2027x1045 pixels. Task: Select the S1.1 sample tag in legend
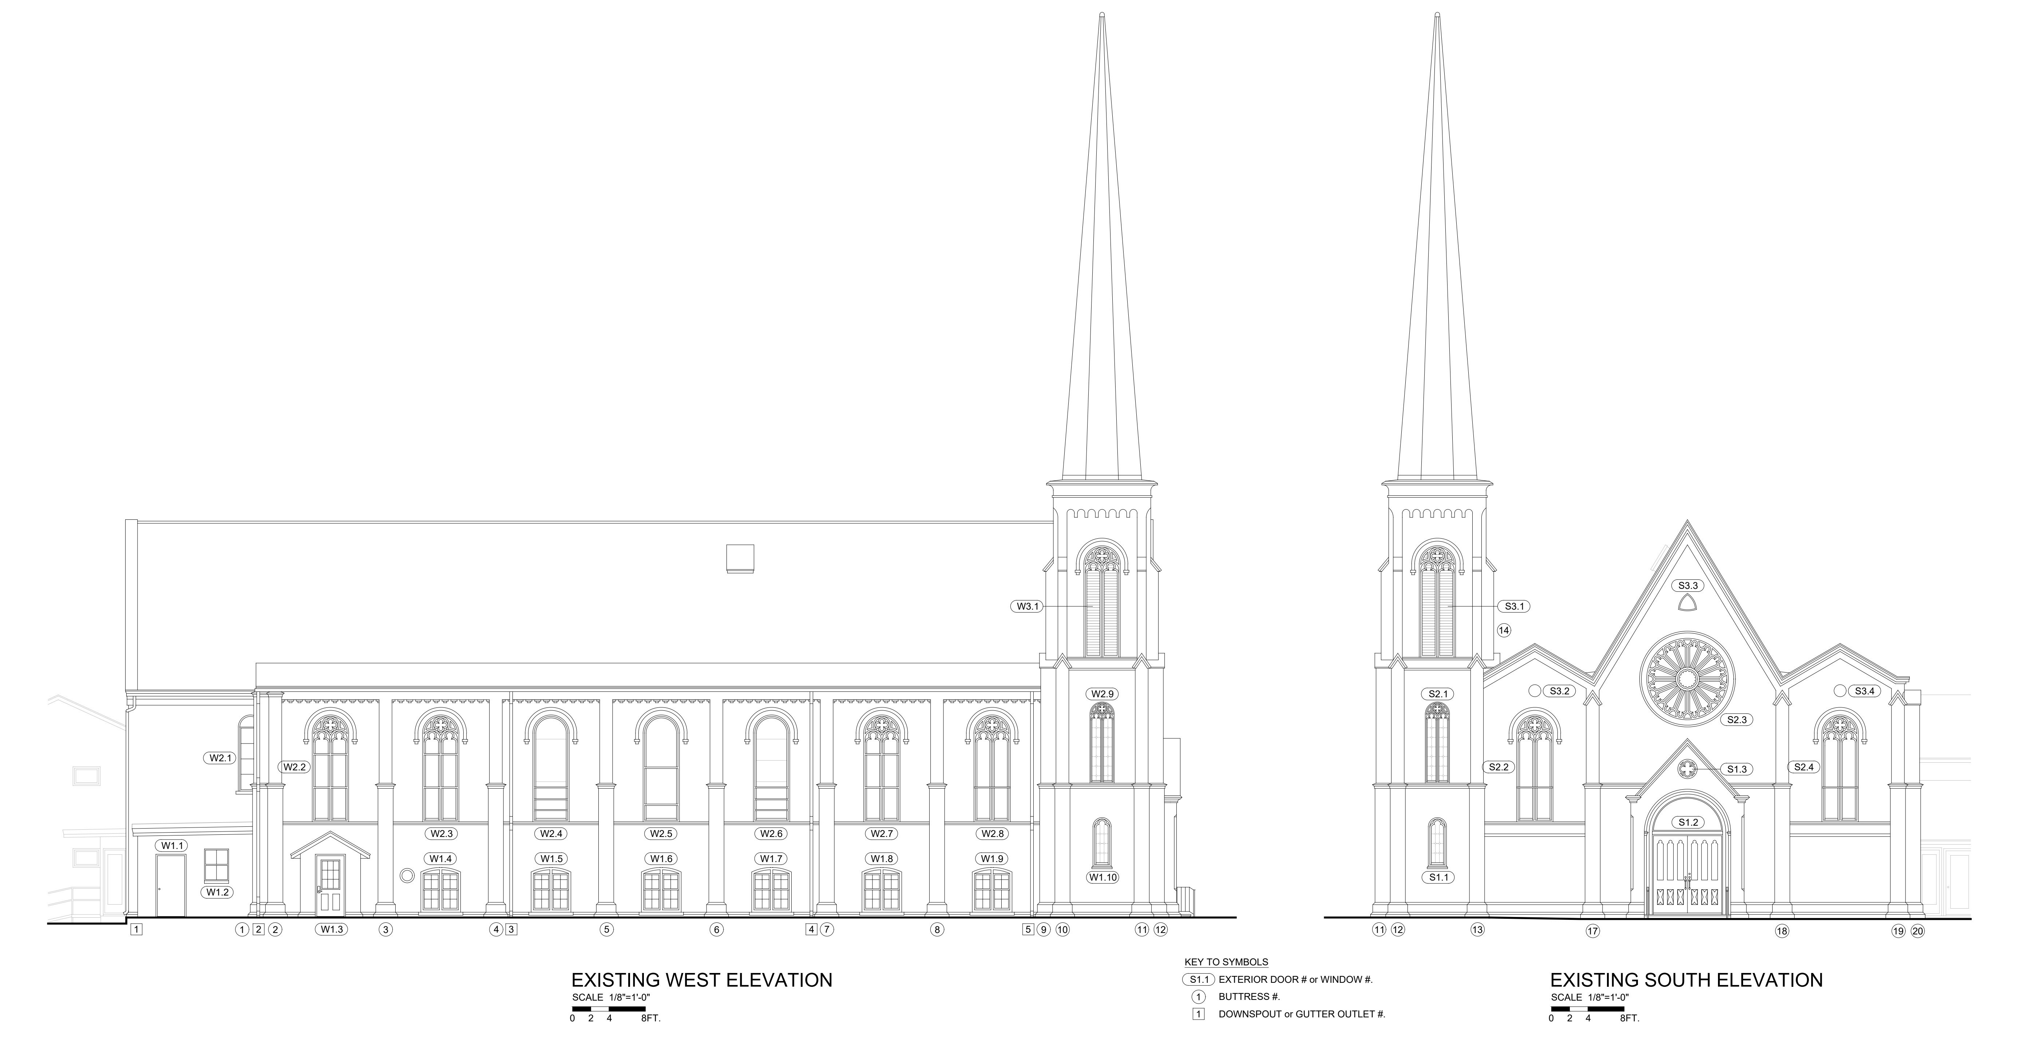(1199, 980)
